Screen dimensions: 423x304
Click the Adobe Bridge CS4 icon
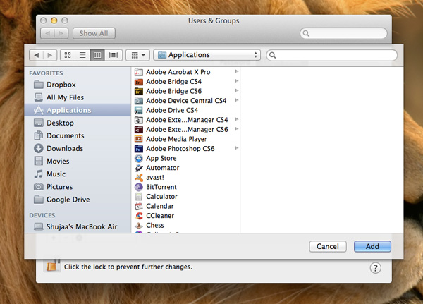pyautogui.click(x=139, y=82)
